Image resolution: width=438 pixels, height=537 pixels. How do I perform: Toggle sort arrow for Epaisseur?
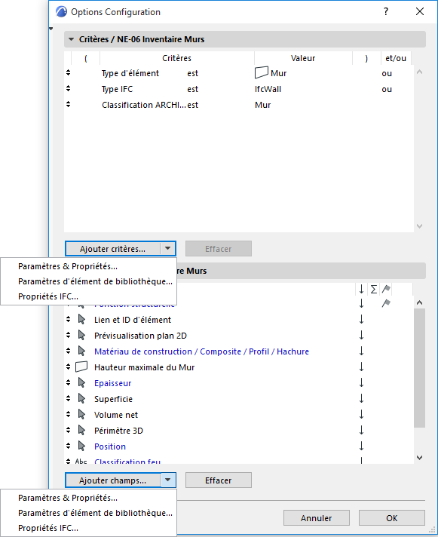click(361, 382)
